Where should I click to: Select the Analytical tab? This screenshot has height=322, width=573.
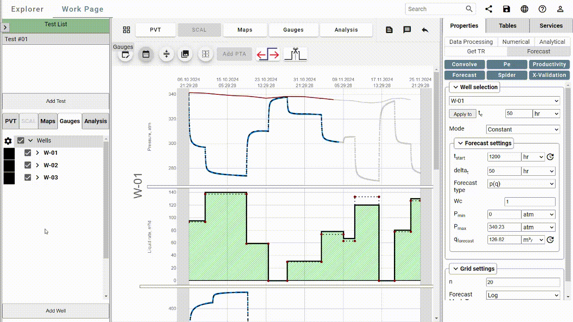552,42
